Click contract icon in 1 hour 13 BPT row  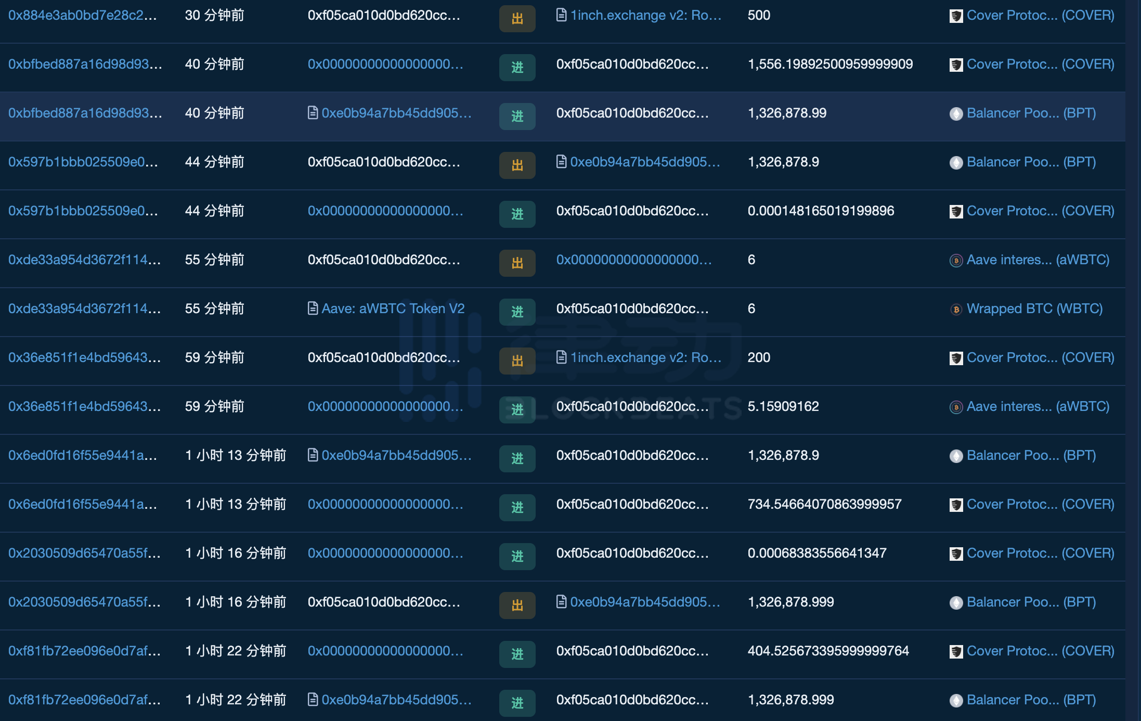(x=313, y=455)
